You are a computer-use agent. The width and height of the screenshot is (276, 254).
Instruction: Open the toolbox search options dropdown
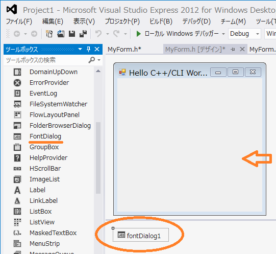click(99, 60)
